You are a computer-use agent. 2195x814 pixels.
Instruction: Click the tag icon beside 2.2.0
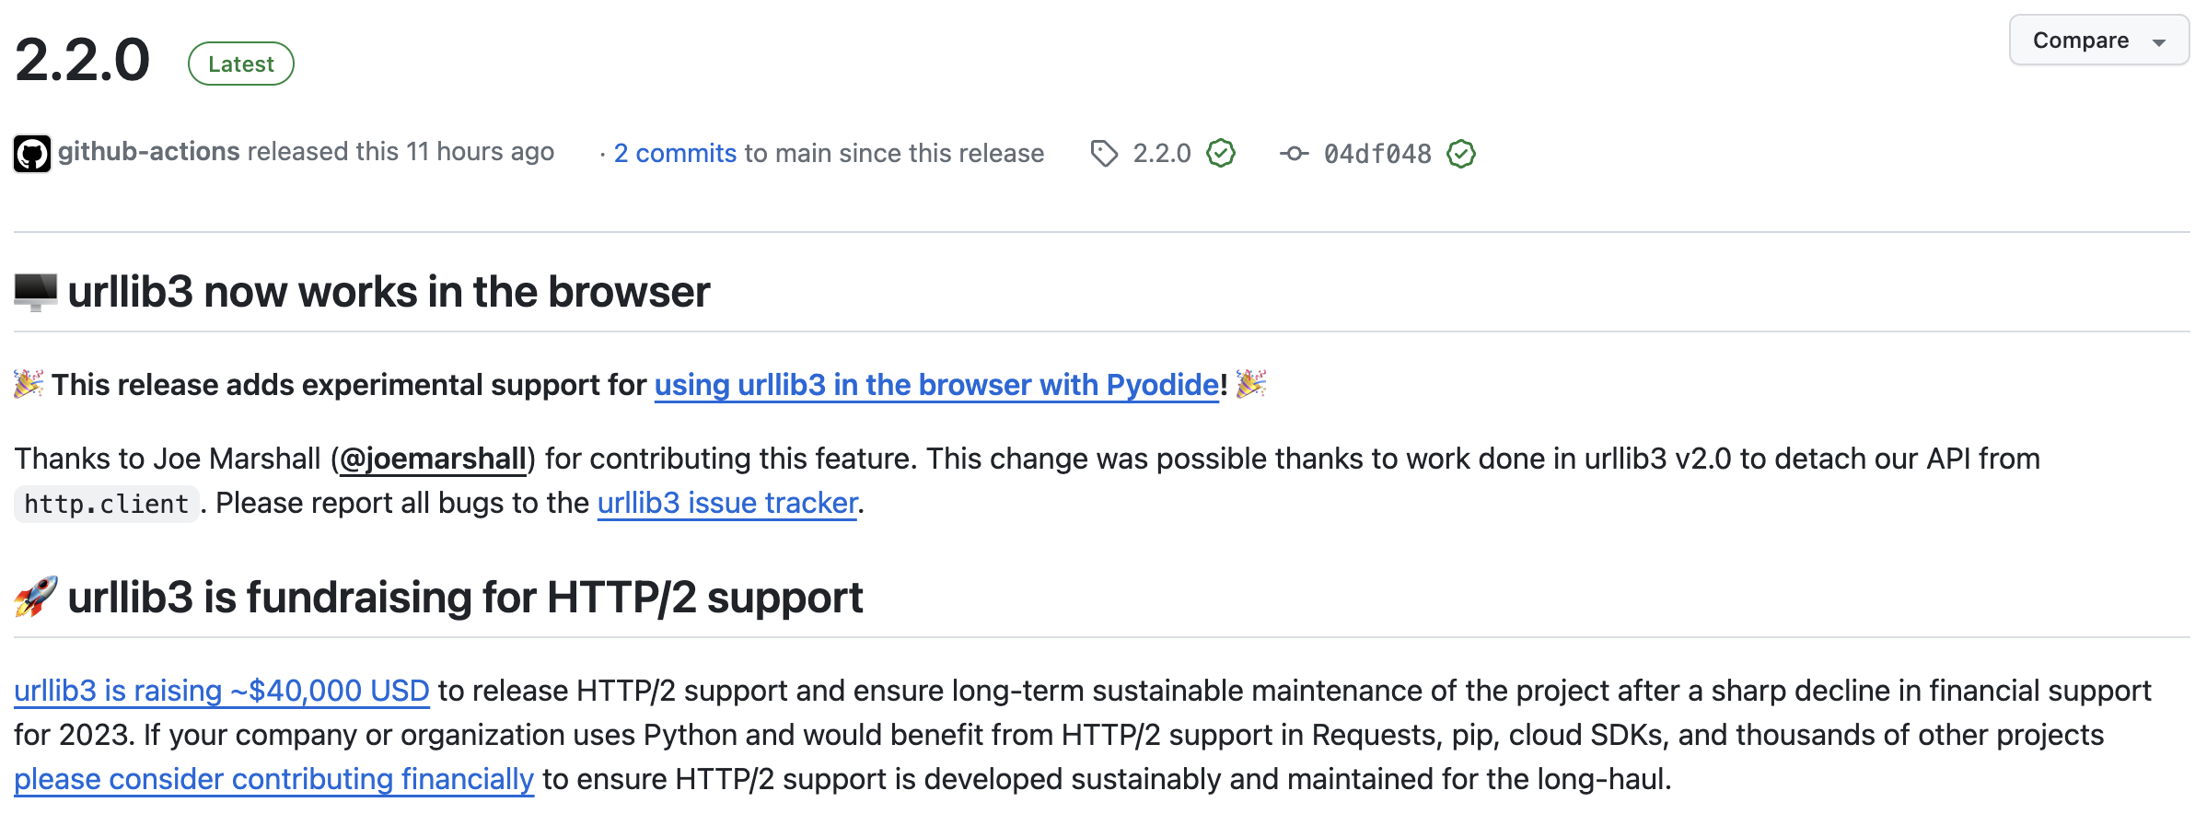point(1104,154)
